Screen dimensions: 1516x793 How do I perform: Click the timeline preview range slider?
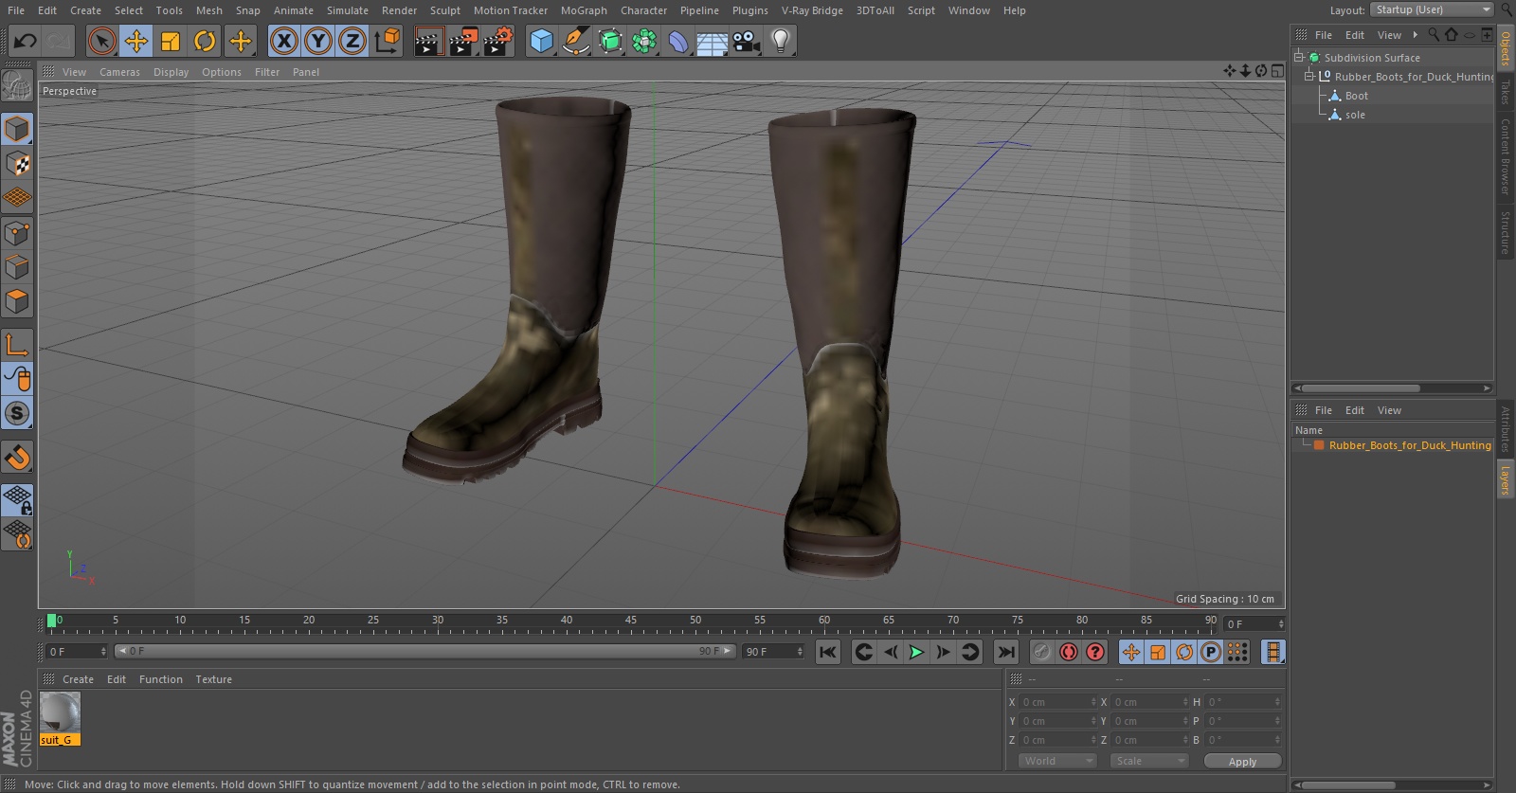click(x=424, y=651)
